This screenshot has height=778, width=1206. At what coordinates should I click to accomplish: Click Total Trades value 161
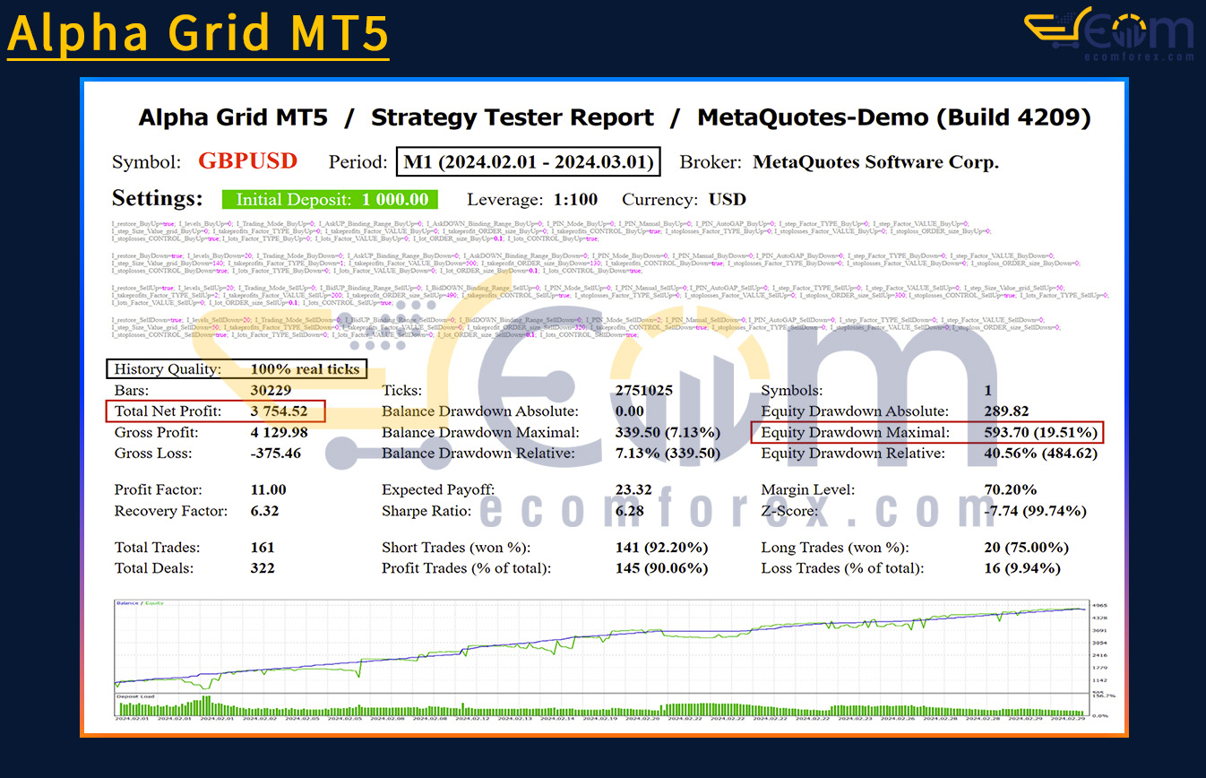(263, 547)
